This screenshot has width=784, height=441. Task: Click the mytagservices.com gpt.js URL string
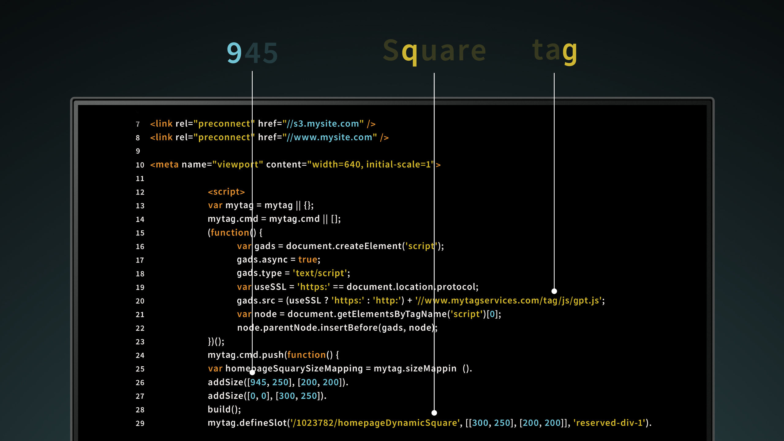pyautogui.click(x=508, y=300)
